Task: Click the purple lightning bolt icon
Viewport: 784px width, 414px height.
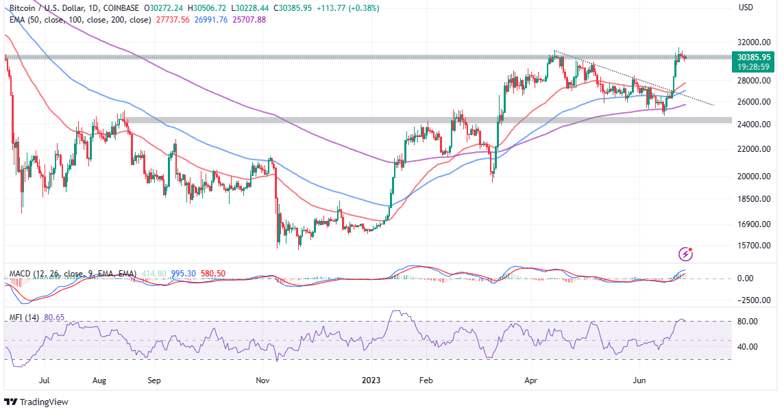Action: tap(685, 255)
